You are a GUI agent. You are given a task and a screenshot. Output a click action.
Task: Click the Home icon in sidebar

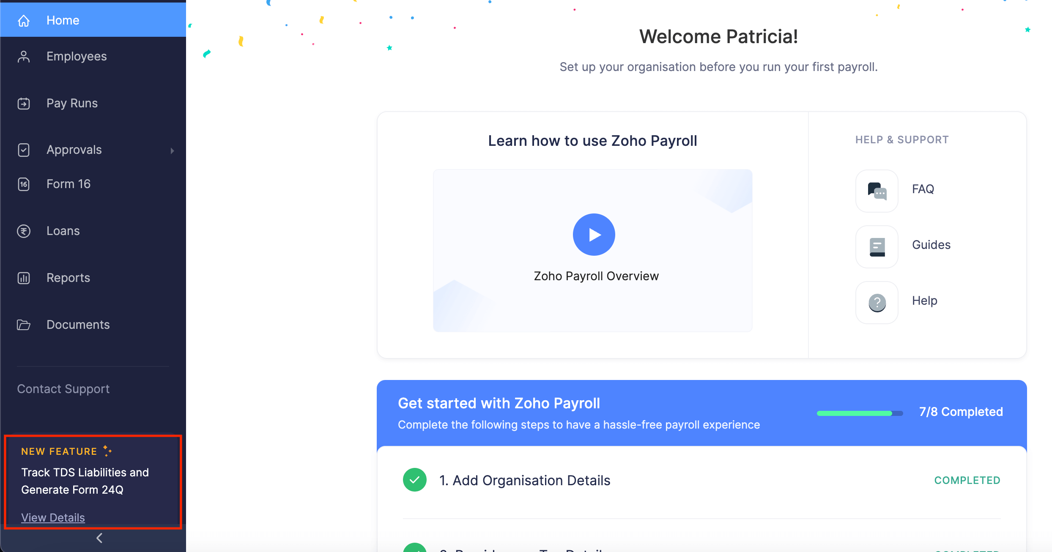24,20
